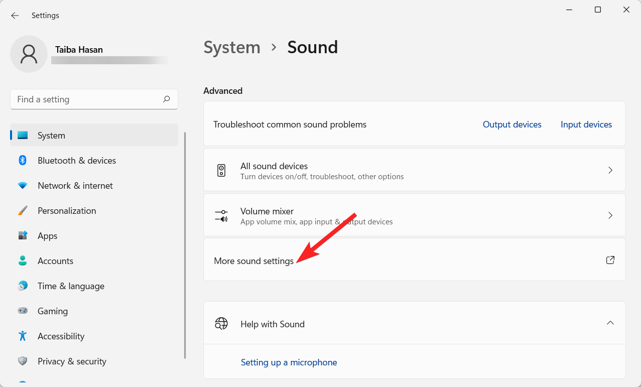The height and width of the screenshot is (387, 641).
Task: Click the Privacy & security shield icon
Action: [23, 361]
